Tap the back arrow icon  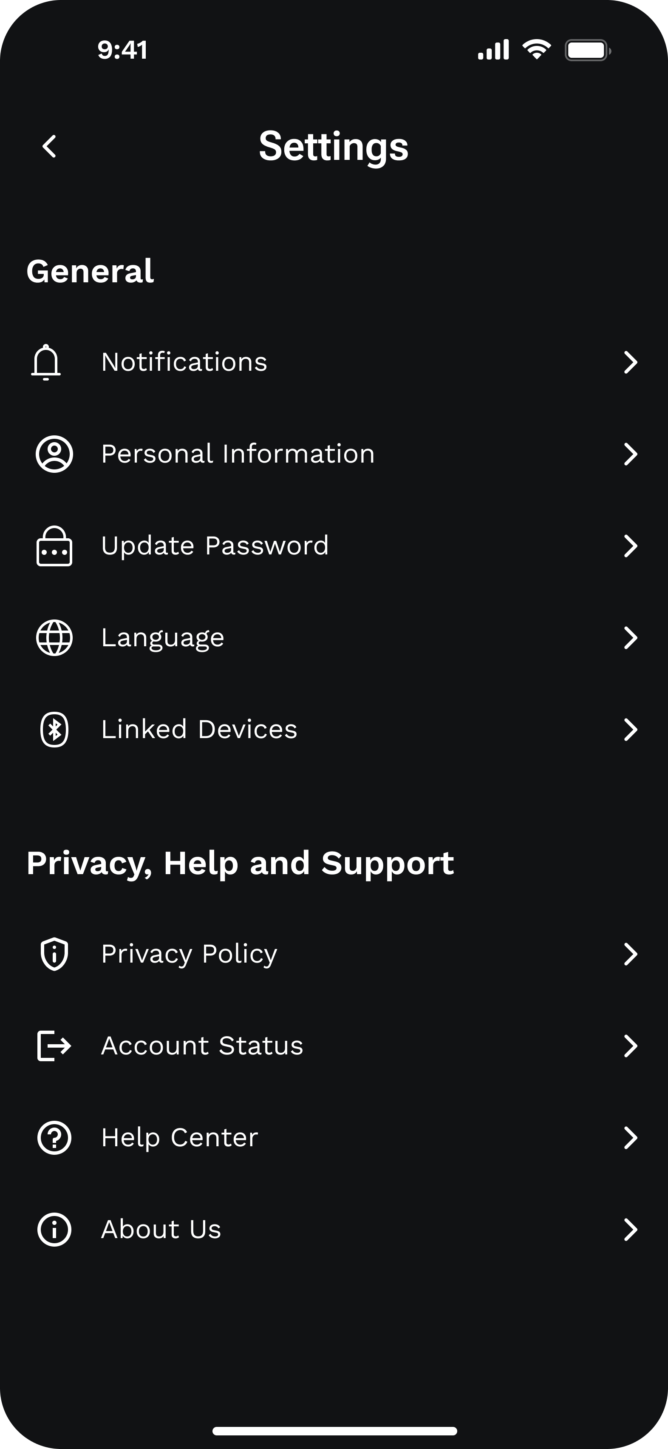click(x=49, y=147)
